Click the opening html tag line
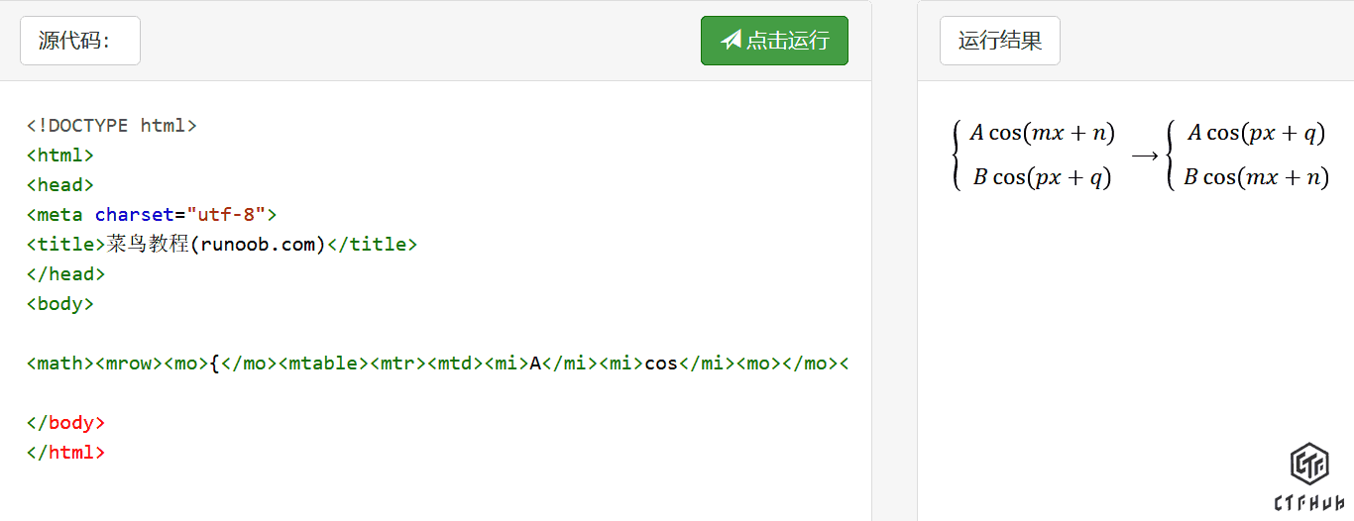 coord(59,156)
